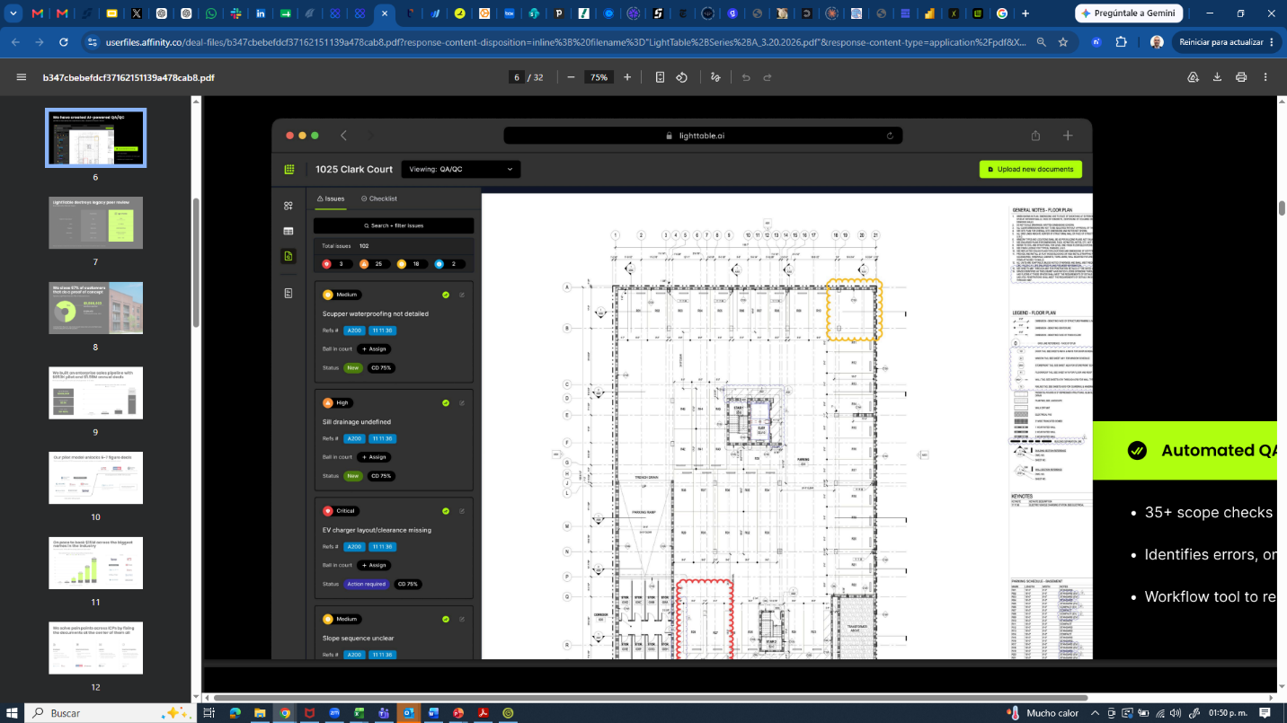The height and width of the screenshot is (723, 1287).
Task: Select the page 12 thumbnail
Action: pyautogui.click(x=95, y=648)
